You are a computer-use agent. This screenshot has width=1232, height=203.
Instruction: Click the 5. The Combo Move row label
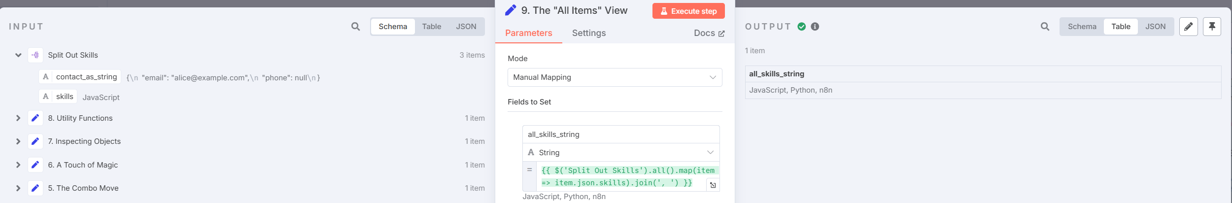pos(83,188)
